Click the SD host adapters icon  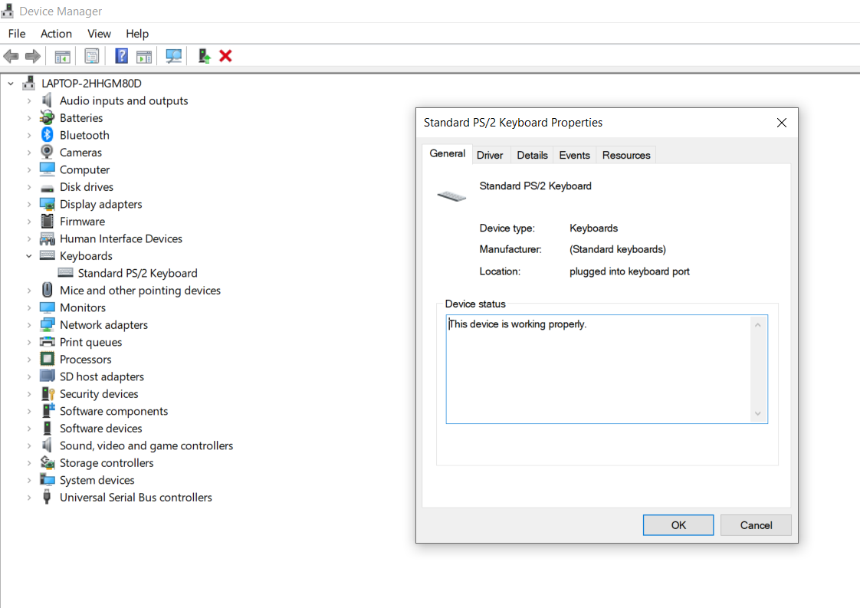[48, 376]
